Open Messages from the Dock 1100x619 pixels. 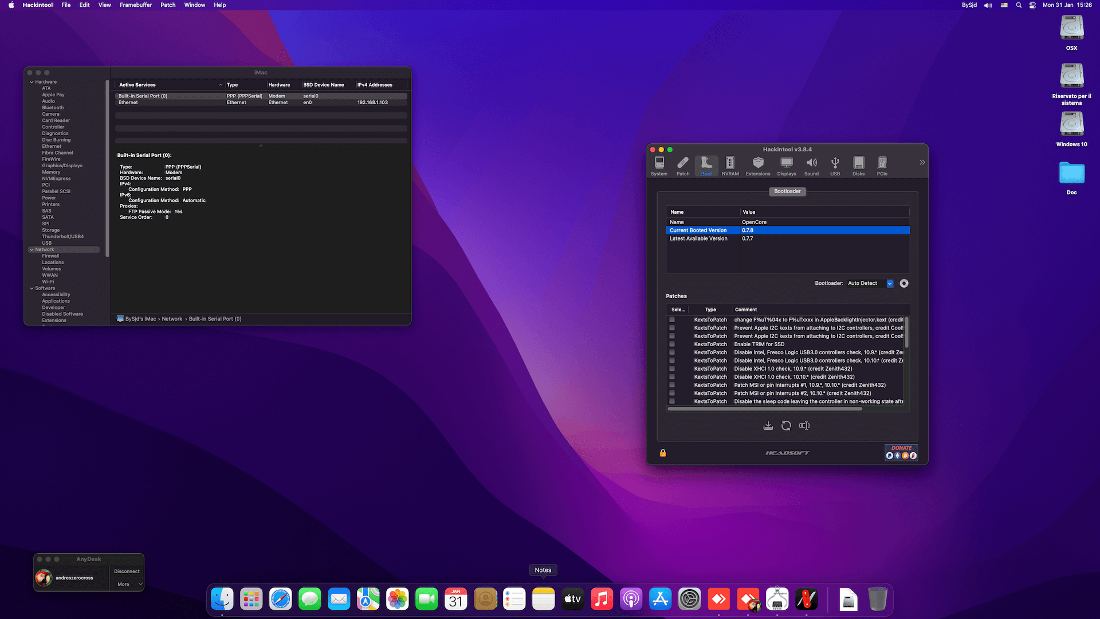(x=310, y=600)
